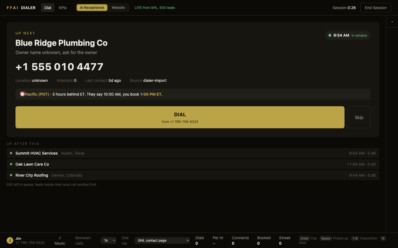Click the large DIAL button
398x248 pixels.
coord(180,117)
